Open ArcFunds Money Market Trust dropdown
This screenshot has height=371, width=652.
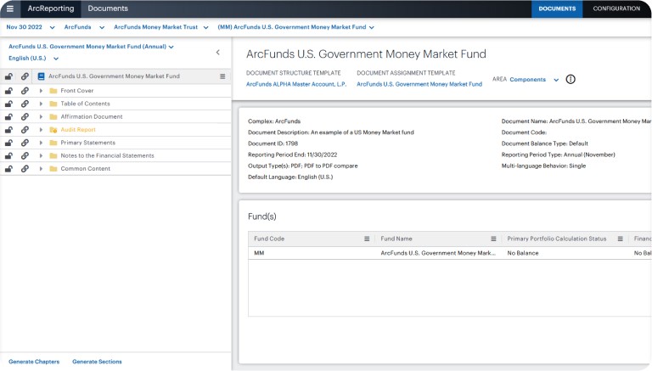(x=161, y=27)
